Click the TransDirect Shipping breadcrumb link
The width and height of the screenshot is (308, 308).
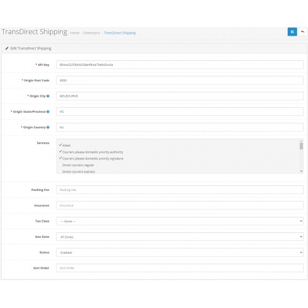pyautogui.click(x=120, y=33)
